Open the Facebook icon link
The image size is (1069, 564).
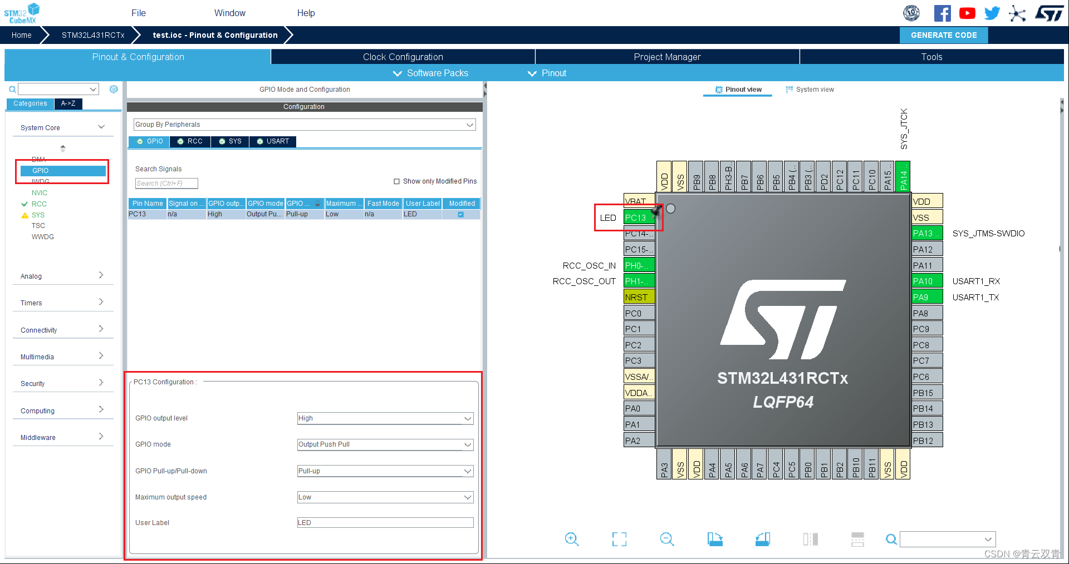(x=942, y=13)
